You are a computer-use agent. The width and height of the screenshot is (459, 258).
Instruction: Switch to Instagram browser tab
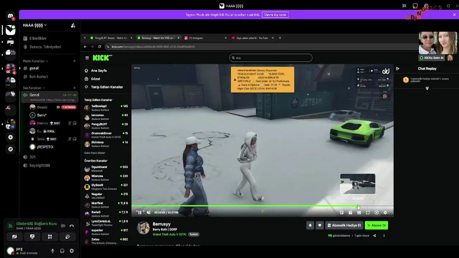205,38
